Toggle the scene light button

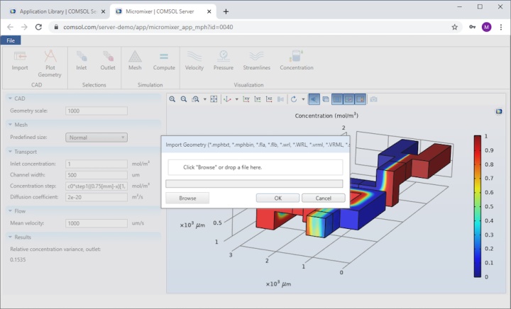pyautogui.click(x=314, y=99)
